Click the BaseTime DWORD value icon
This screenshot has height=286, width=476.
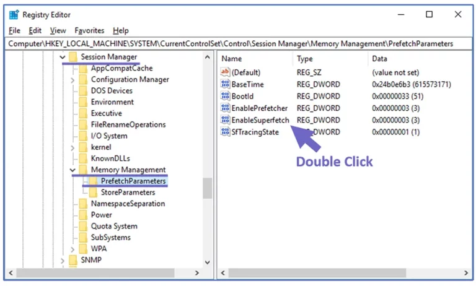coord(225,84)
